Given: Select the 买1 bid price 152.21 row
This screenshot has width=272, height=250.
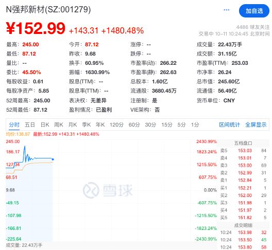Looking at the screenshot, I should [x=243, y=188].
